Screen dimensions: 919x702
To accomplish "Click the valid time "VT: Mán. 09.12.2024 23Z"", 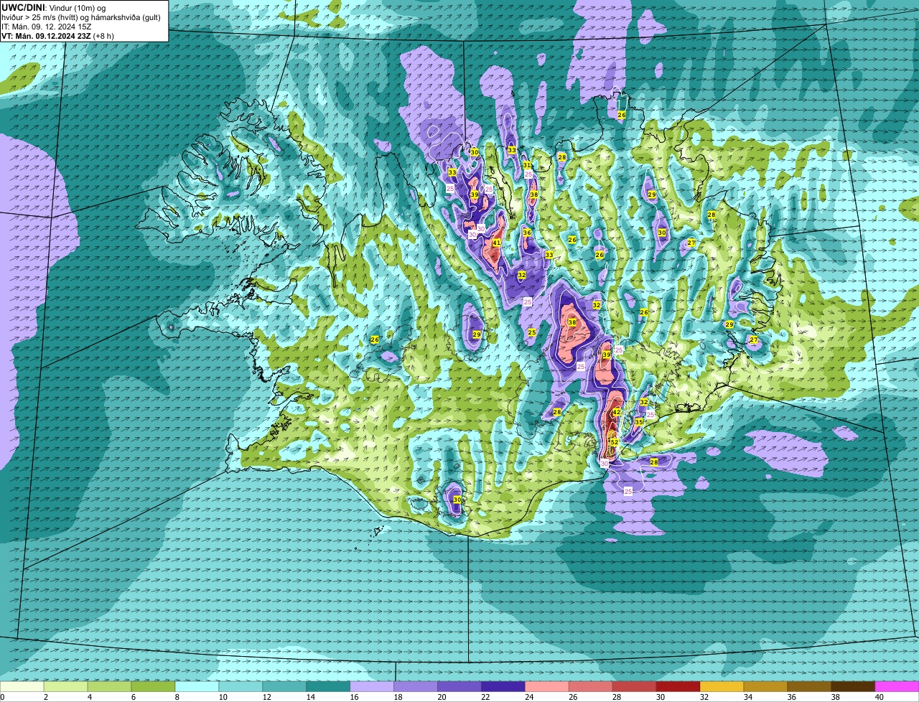I will [x=46, y=35].
